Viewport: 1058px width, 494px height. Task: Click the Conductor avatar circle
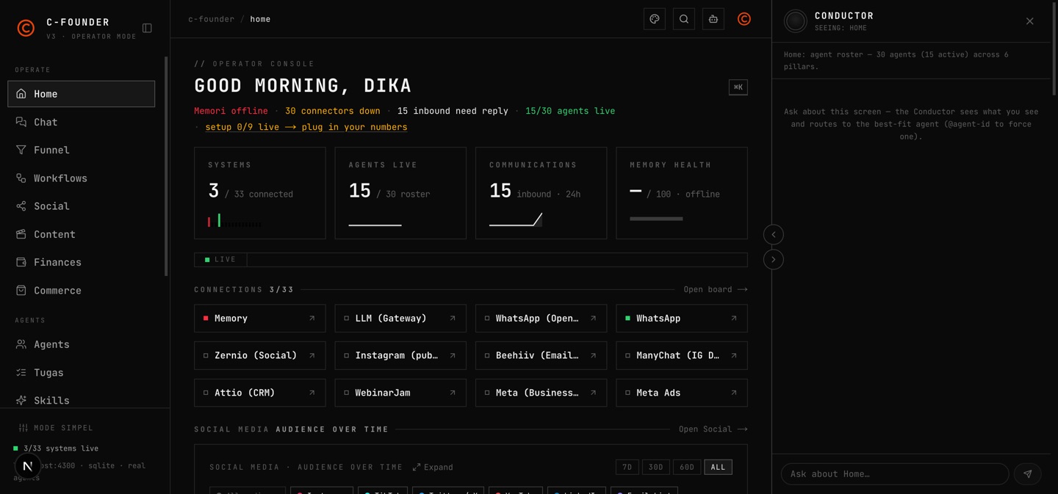click(796, 21)
